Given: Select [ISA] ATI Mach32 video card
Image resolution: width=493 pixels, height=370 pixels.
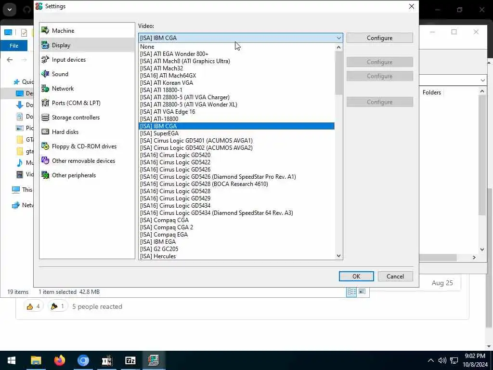Looking at the screenshot, I should [236, 68].
